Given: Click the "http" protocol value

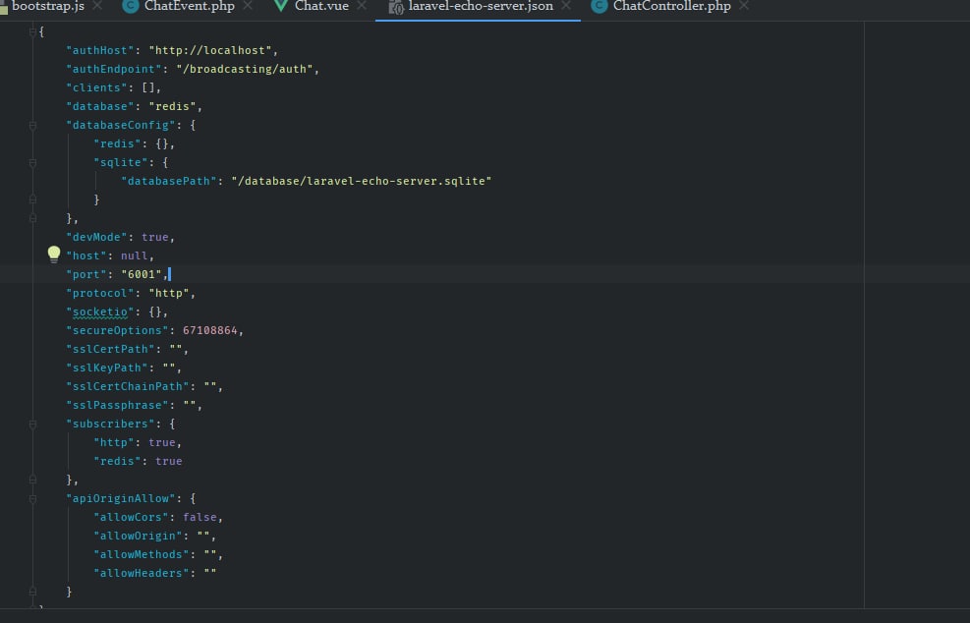Looking at the screenshot, I should point(168,293).
